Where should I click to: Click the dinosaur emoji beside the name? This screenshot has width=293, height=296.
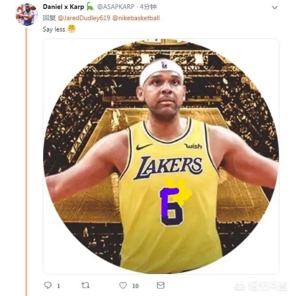(90, 7)
